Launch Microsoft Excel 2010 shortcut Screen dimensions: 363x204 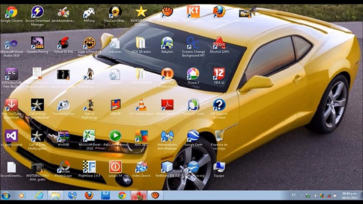coord(89,136)
